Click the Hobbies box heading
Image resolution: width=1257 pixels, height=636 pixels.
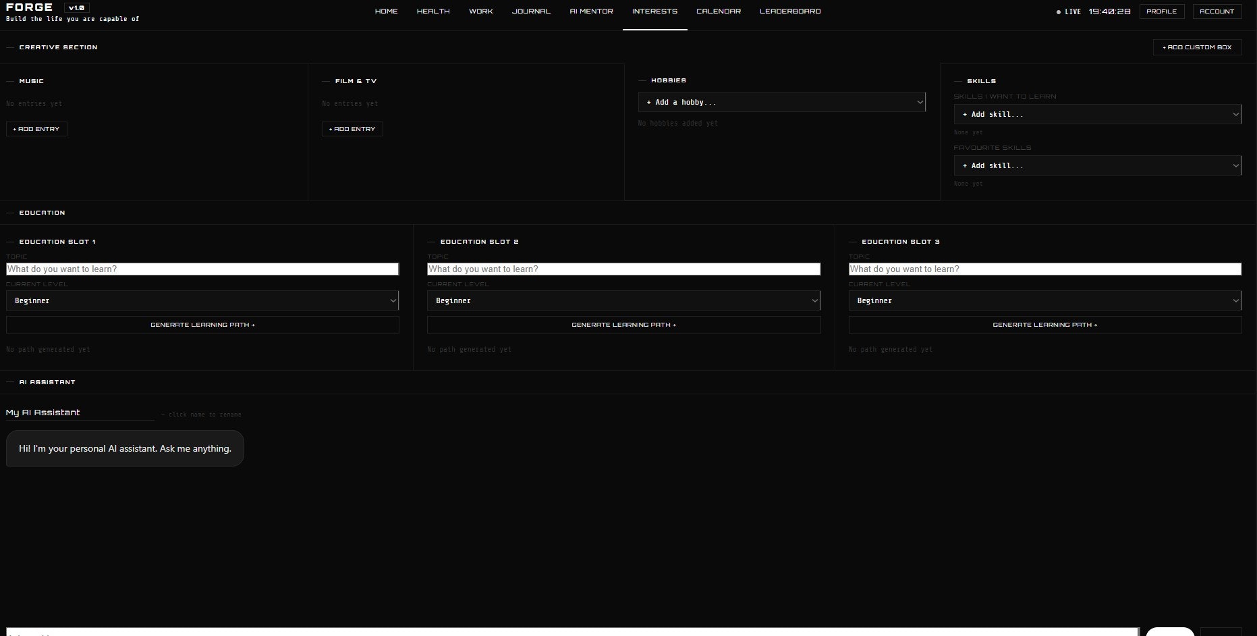[668, 80]
